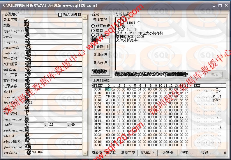Screen dimensions: 231x160
Task: Click the 提取... button
Action: [207, 153]
